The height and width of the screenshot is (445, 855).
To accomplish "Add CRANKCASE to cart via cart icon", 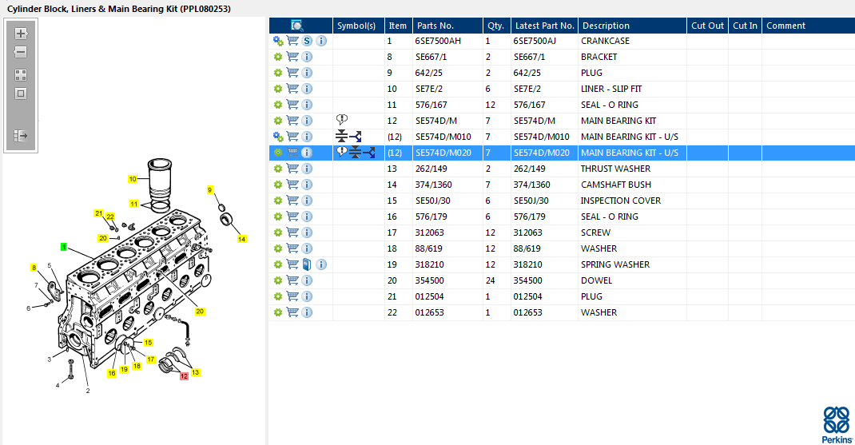I will [x=292, y=41].
